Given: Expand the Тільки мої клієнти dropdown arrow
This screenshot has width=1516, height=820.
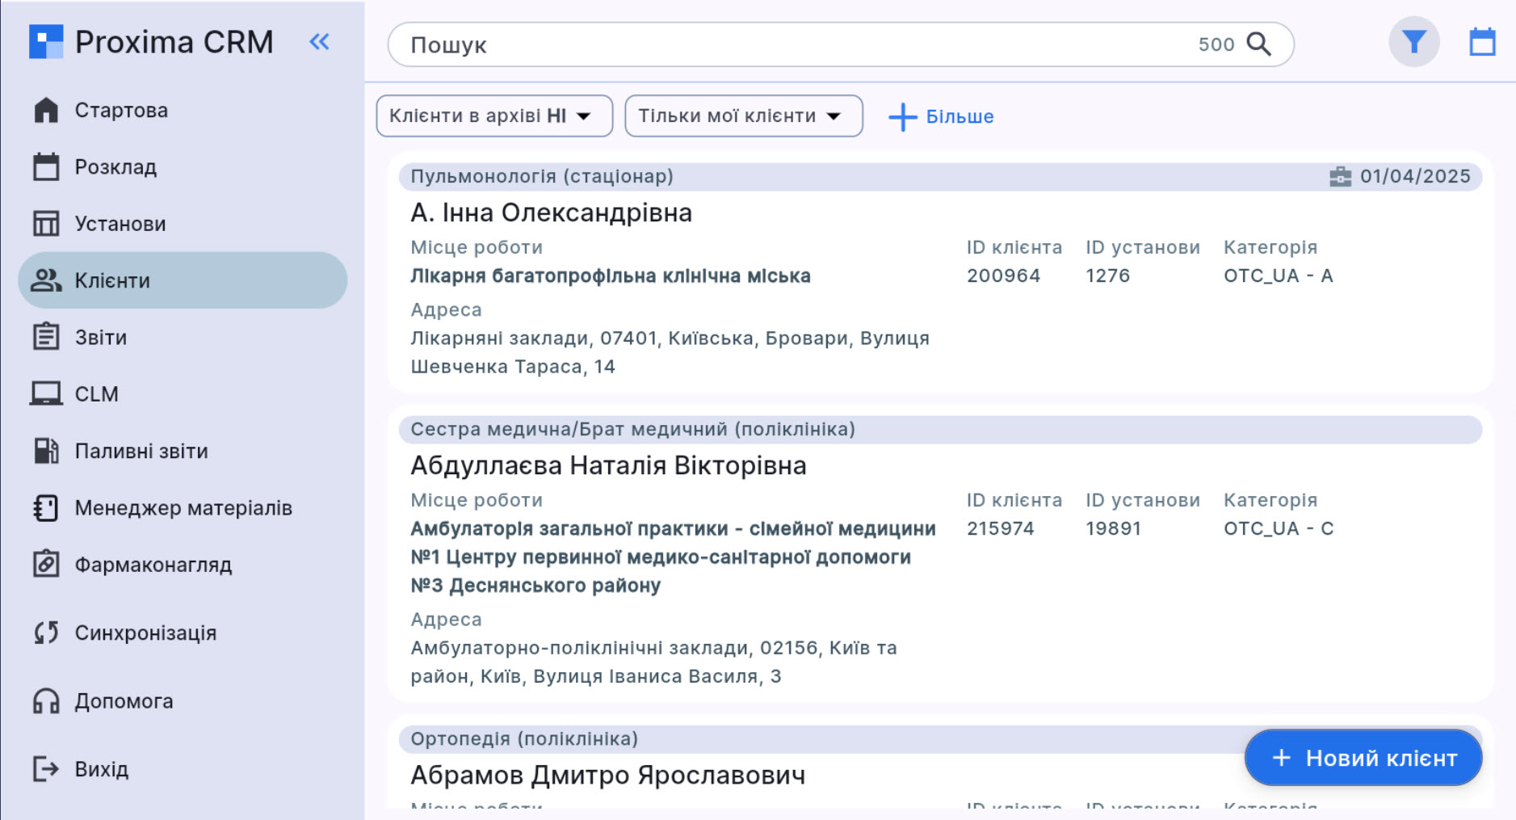Looking at the screenshot, I should pos(836,116).
